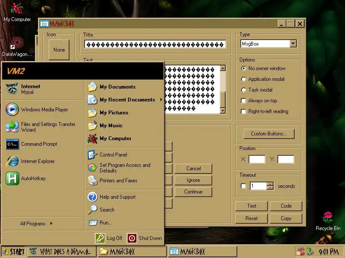
Task: Open Set Program Access and Defaults icon
Action: (92, 168)
